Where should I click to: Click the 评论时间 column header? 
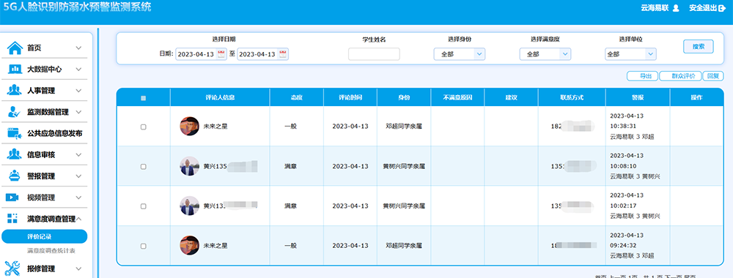350,98
